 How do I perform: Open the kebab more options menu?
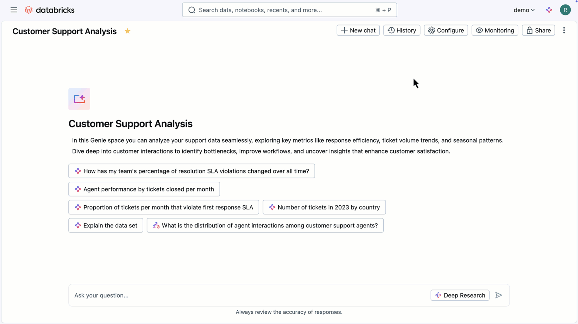point(564,30)
